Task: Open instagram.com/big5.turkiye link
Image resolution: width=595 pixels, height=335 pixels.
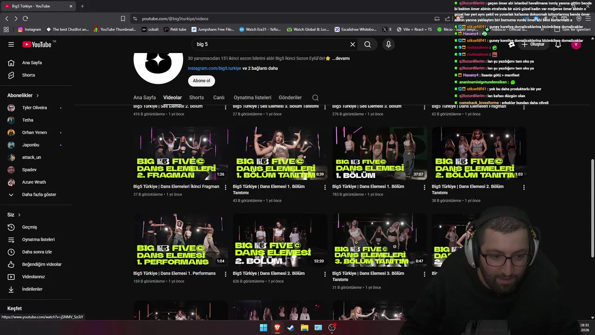Action: tap(214, 68)
